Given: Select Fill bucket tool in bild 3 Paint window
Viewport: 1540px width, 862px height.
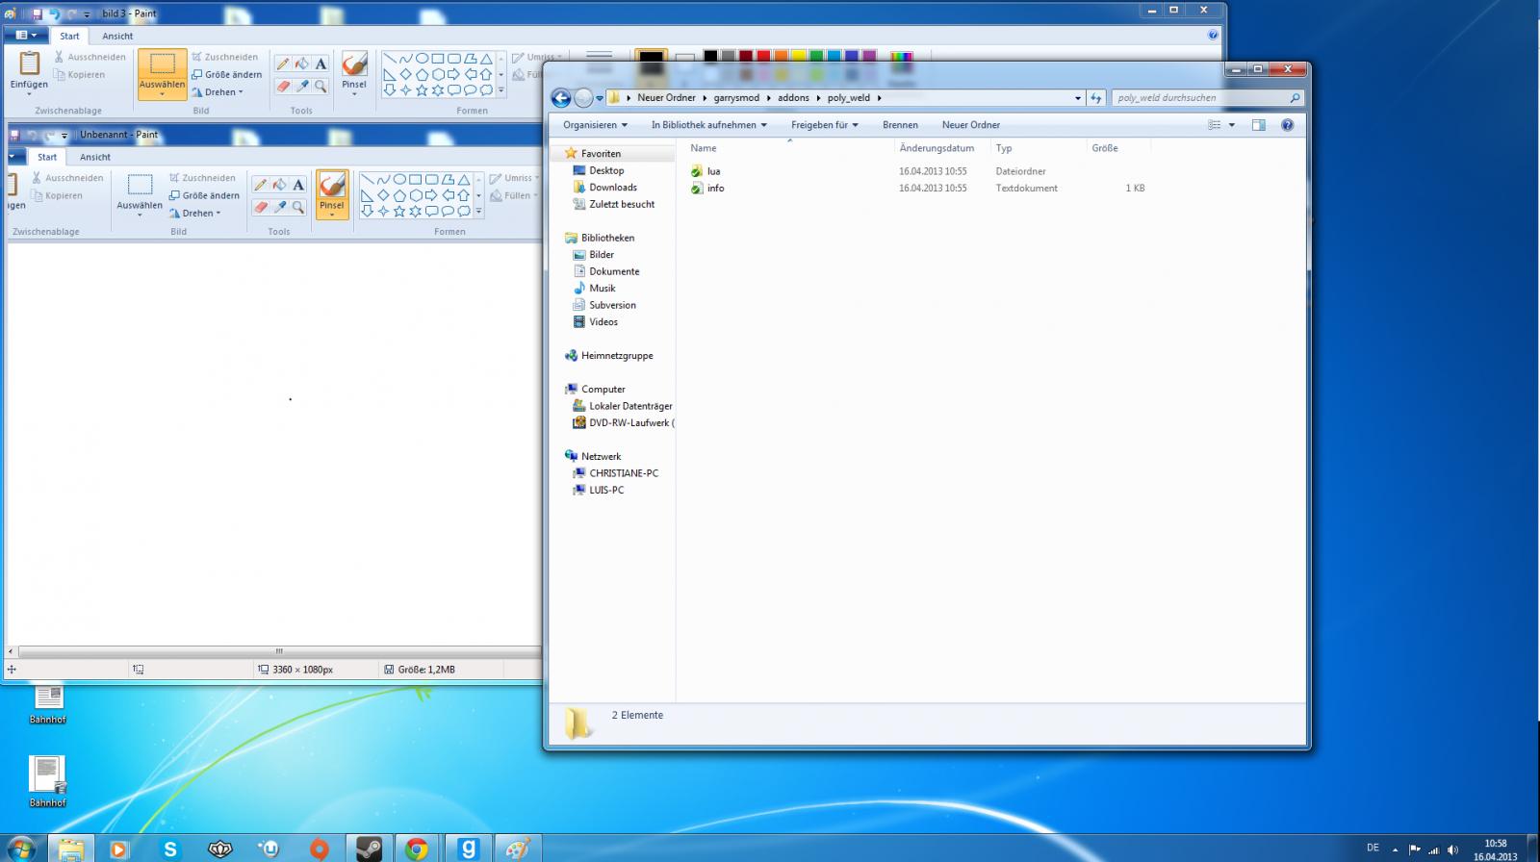Looking at the screenshot, I should point(301,64).
